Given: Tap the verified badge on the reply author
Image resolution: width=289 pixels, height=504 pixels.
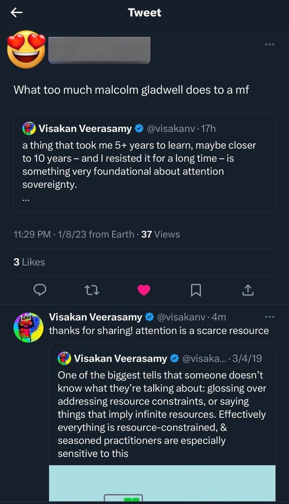Looking at the screenshot, I should 149,317.
